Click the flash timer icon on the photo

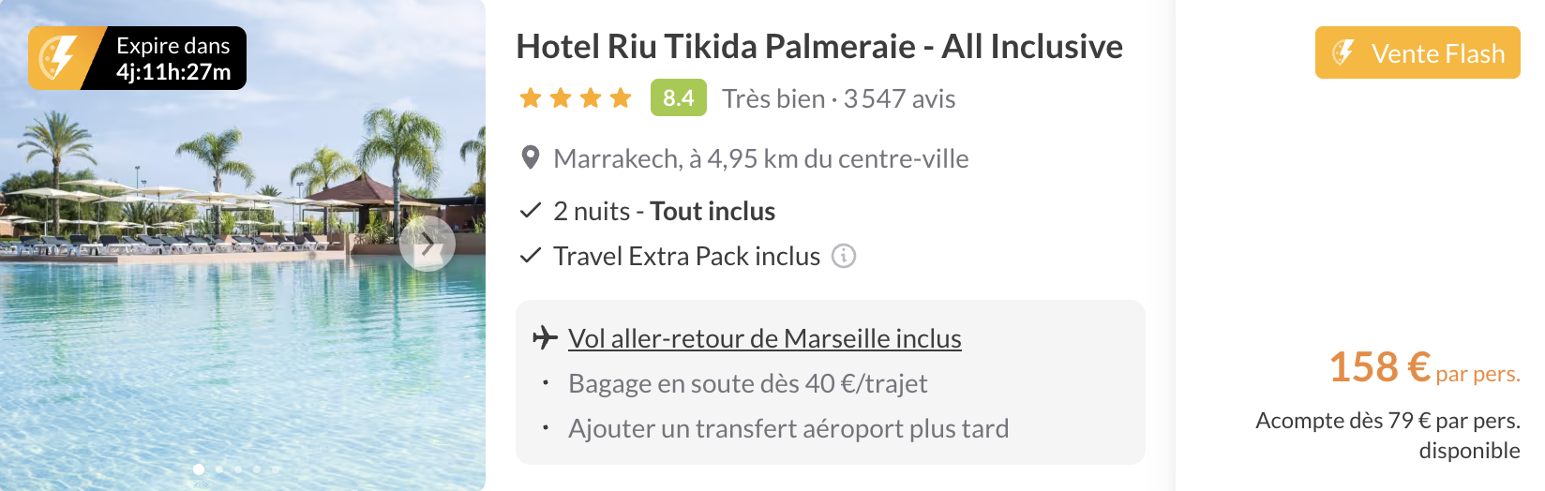tap(57, 58)
